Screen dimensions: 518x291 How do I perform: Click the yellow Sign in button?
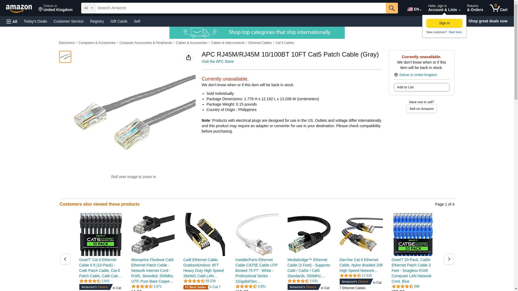click(x=444, y=23)
